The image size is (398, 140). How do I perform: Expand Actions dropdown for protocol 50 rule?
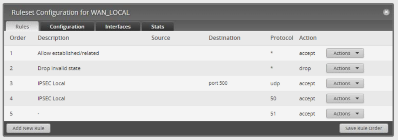(x=345, y=98)
